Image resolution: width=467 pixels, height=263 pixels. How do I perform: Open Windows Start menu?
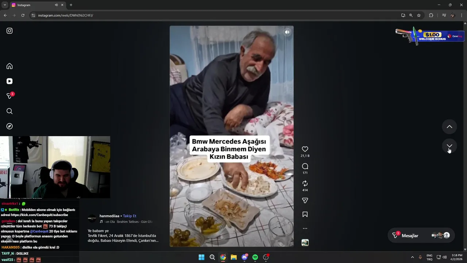tap(201, 257)
